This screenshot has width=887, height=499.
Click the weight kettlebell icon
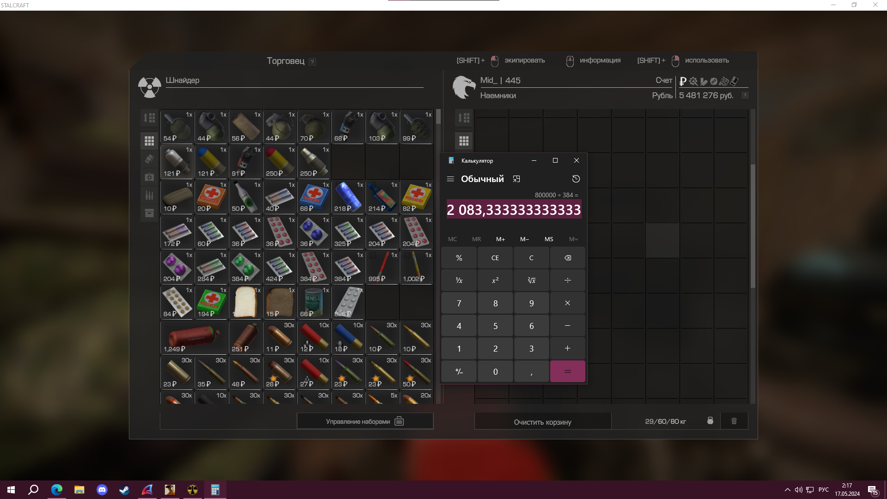710,421
